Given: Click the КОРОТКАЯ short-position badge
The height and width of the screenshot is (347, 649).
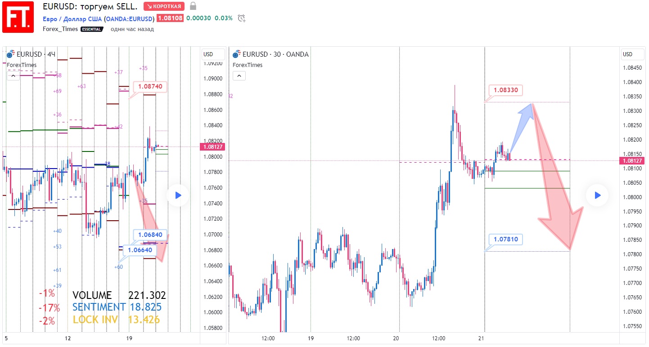Looking at the screenshot, I should coord(164,6).
